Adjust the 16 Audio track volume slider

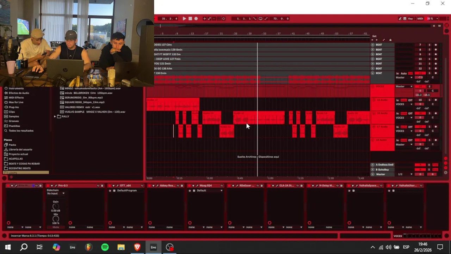[420, 117]
